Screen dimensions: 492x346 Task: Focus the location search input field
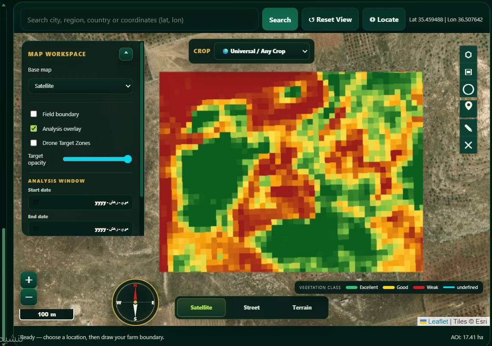140,19
